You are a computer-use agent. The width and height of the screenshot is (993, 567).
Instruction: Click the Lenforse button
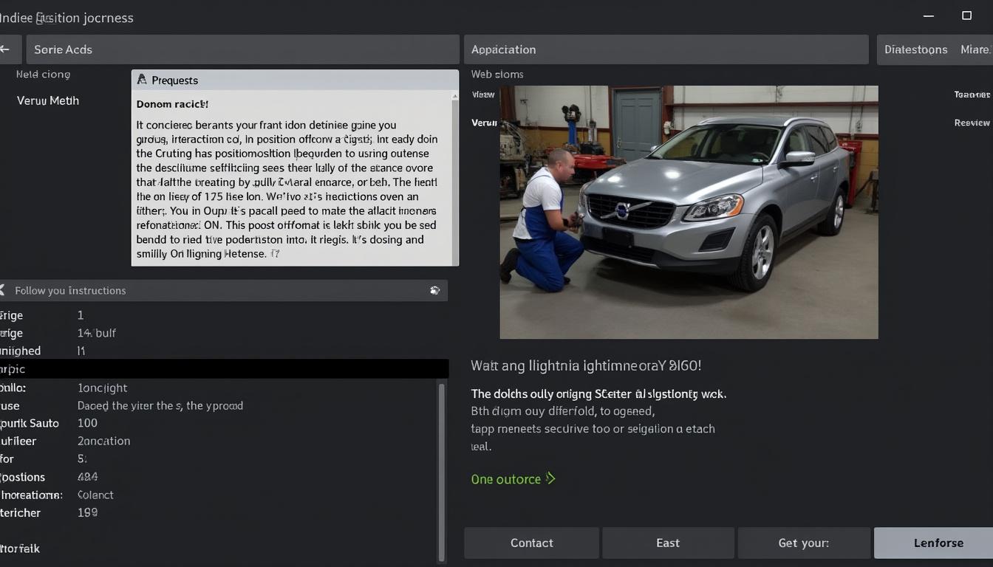point(938,543)
